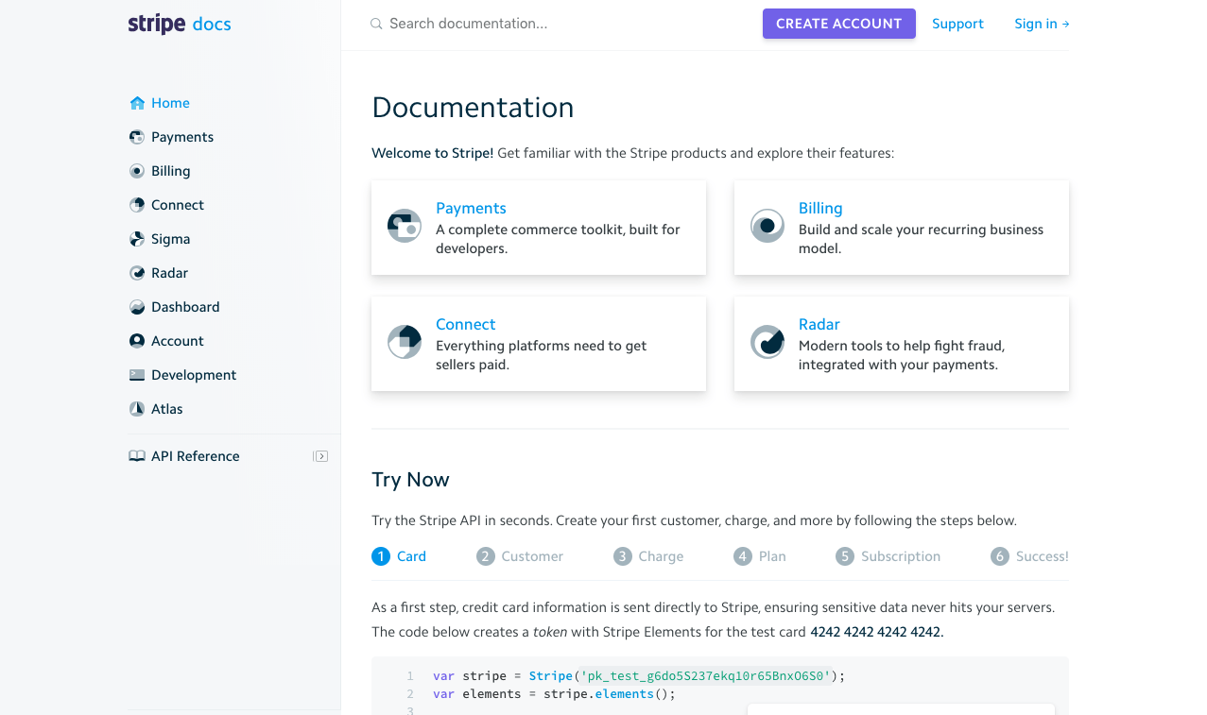Screen dimensions: 1207x715
Task: Click the Try Now heading
Action: pos(410,480)
